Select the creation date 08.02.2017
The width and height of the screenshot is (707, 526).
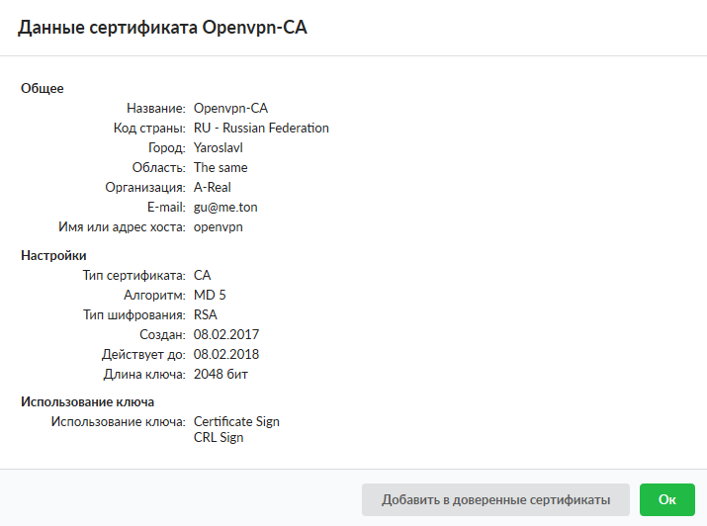pyautogui.click(x=226, y=334)
